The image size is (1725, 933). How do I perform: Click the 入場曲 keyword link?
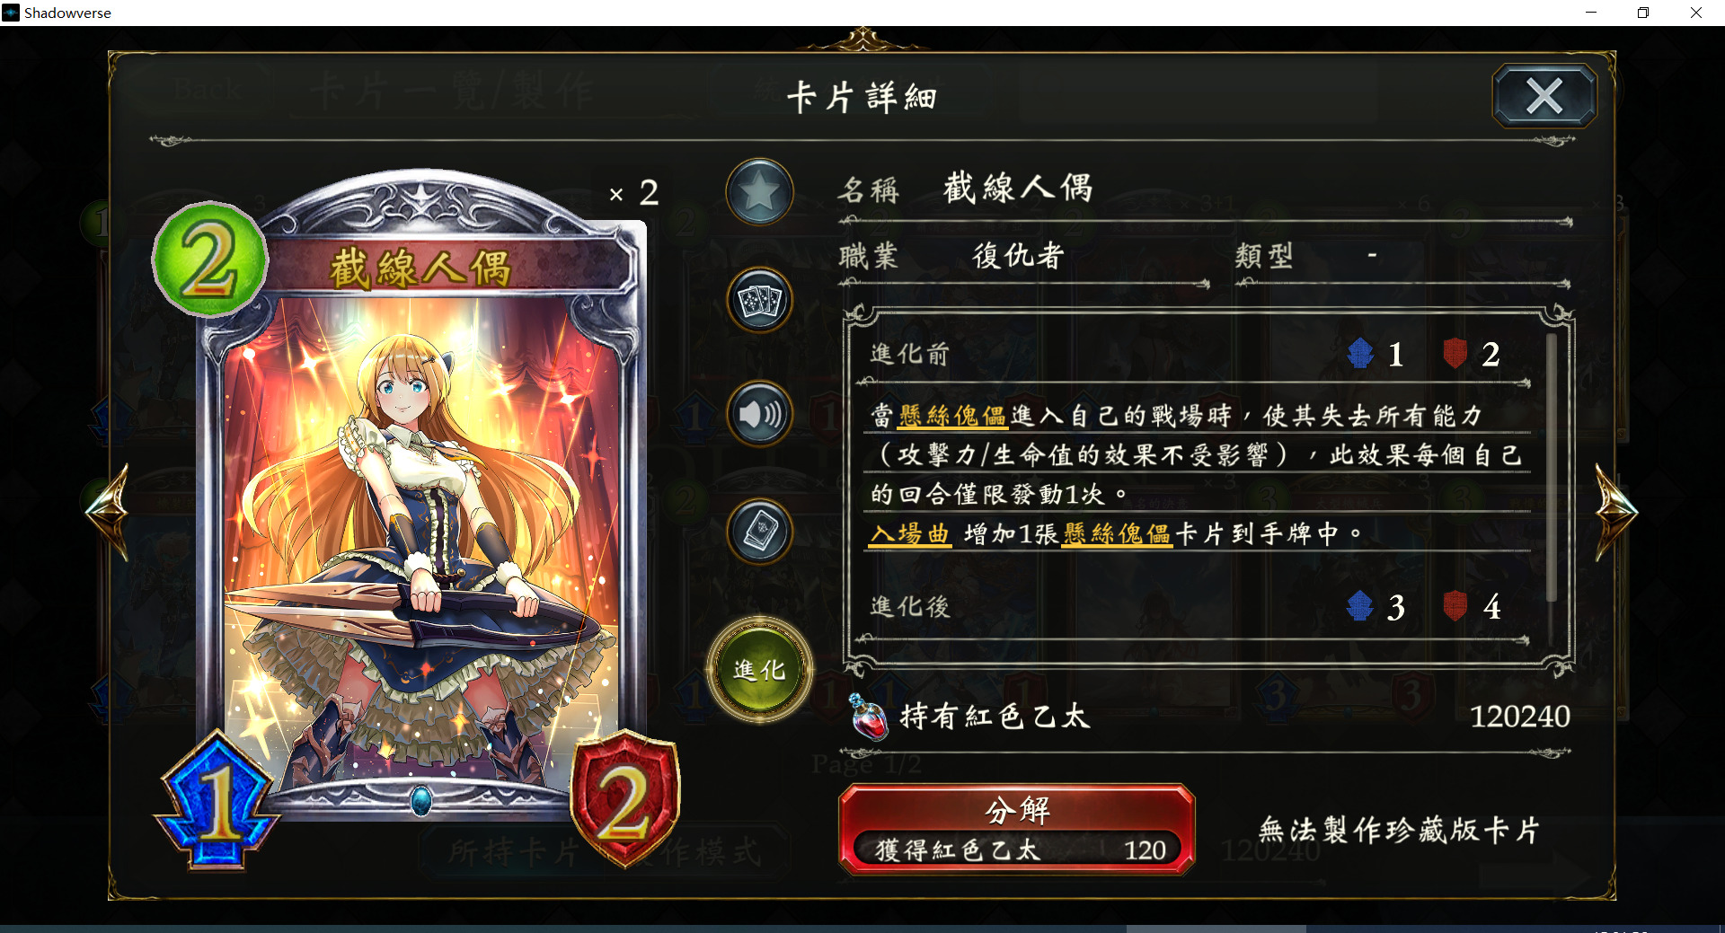click(910, 534)
